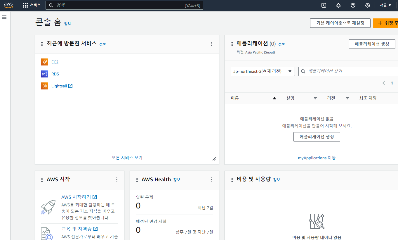Open the settings gear icon
Screen dimensions: 398x240
click(x=368, y=5)
